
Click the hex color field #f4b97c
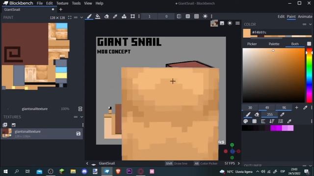[281, 32]
